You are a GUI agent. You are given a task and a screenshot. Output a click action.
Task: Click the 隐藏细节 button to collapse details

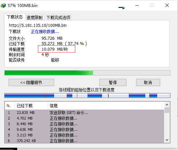pyautogui.click(x=31, y=82)
